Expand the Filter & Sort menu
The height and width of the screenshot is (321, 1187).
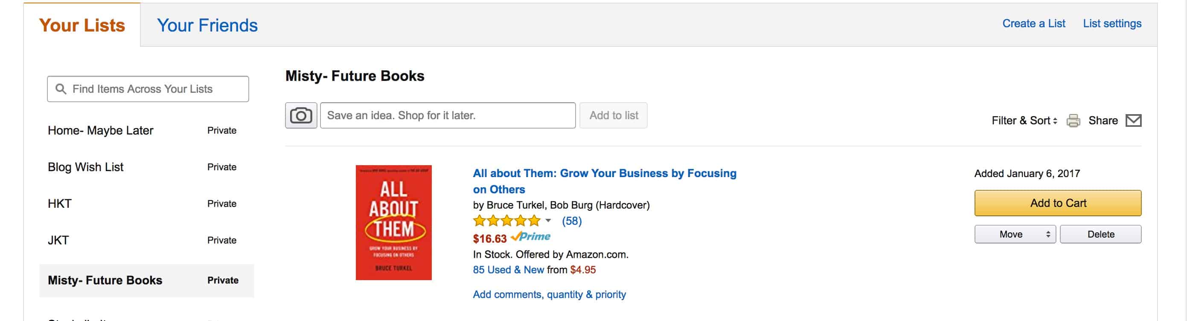[1024, 120]
